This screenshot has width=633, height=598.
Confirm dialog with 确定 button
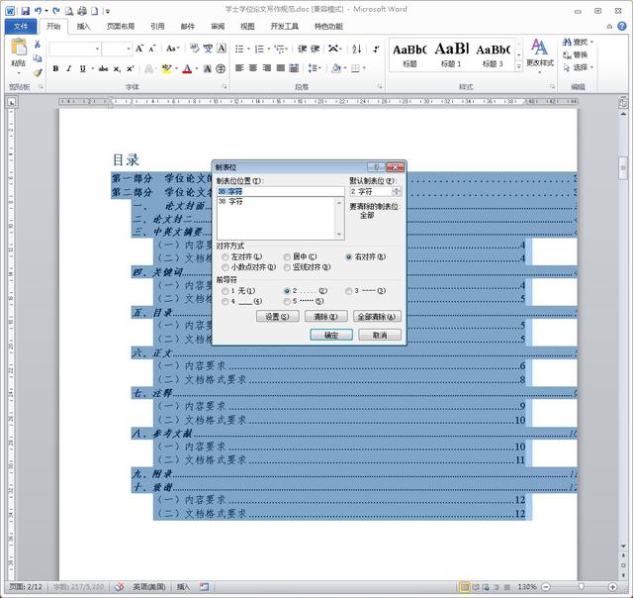point(331,335)
